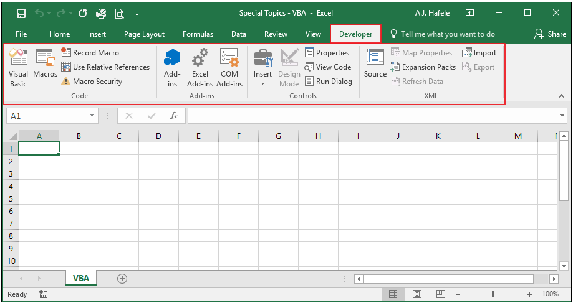Switch to the Home tab
This screenshot has width=573, height=303.
(60, 34)
